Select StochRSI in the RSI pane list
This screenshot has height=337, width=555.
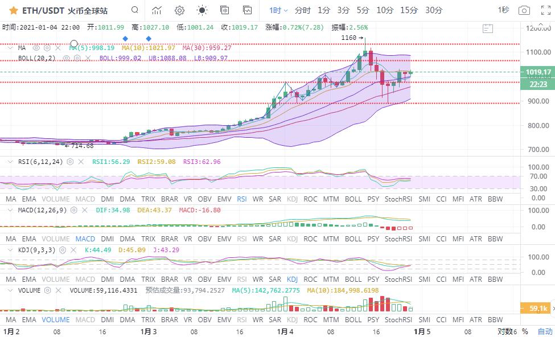tap(398, 199)
